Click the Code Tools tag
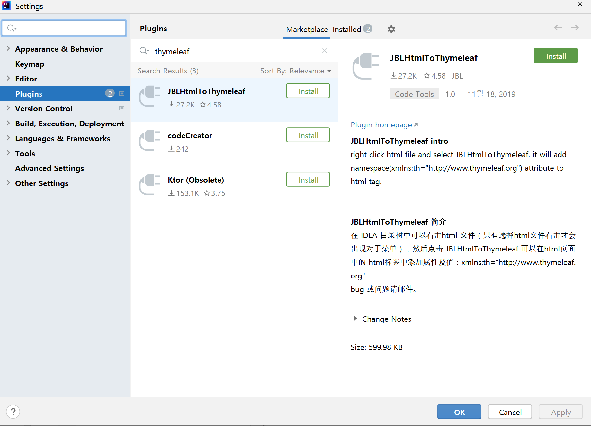Image resolution: width=591 pixels, height=426 pixels. (x=414, y=94)
